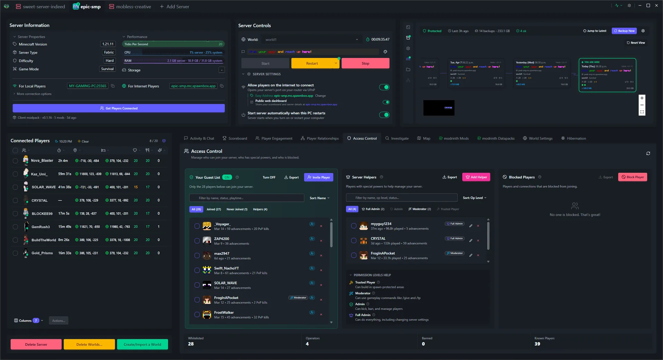This screenshot has height=360, width=663.
Task: Open the Sort: Op Level dropdown
Action: tap(474, 198)
